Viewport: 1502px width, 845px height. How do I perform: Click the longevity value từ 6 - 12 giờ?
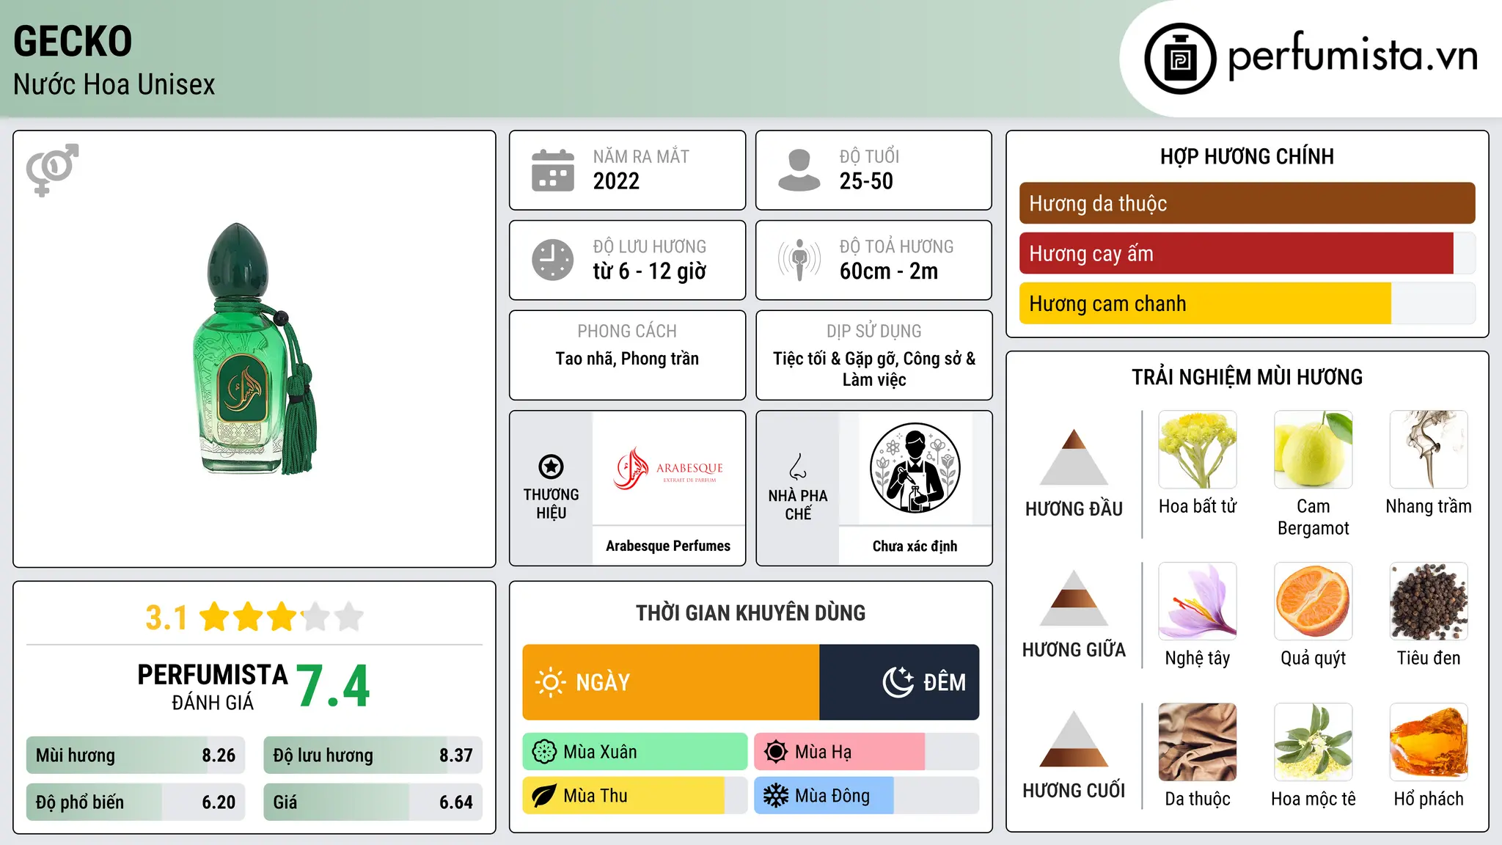click(x=650, y=271)
